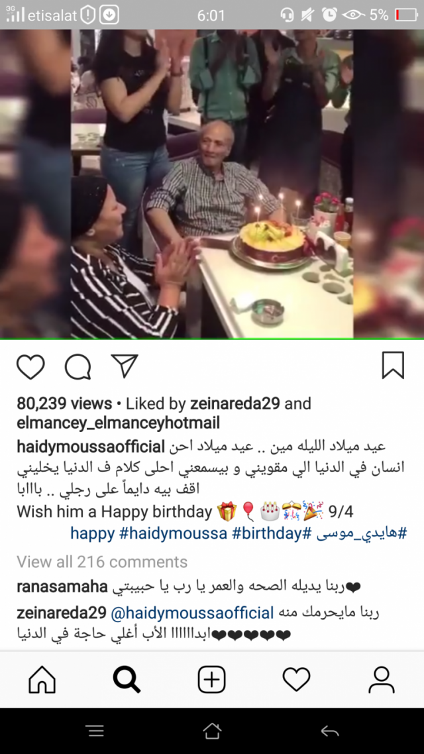424x754 pixels.
Task: Open @haidymoussaofficial mention in comment
Action: coord(192,613)
